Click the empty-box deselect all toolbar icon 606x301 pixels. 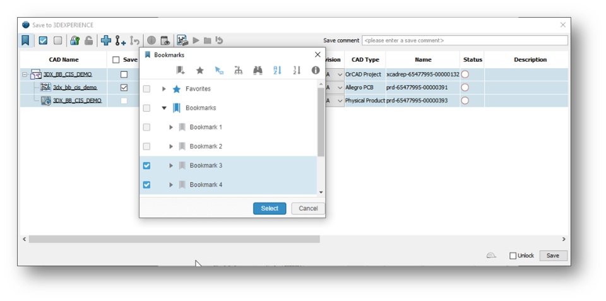tap(57, 40)
